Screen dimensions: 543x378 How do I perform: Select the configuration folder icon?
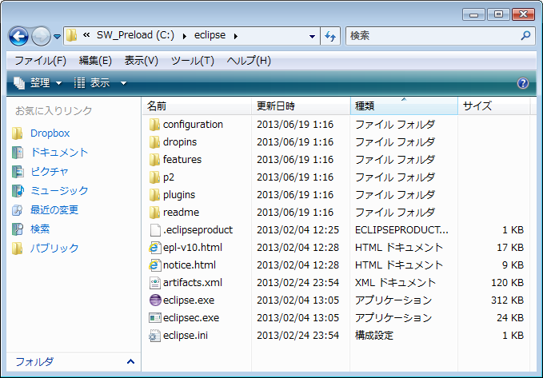pyautogui.click(x=154, y=125)
